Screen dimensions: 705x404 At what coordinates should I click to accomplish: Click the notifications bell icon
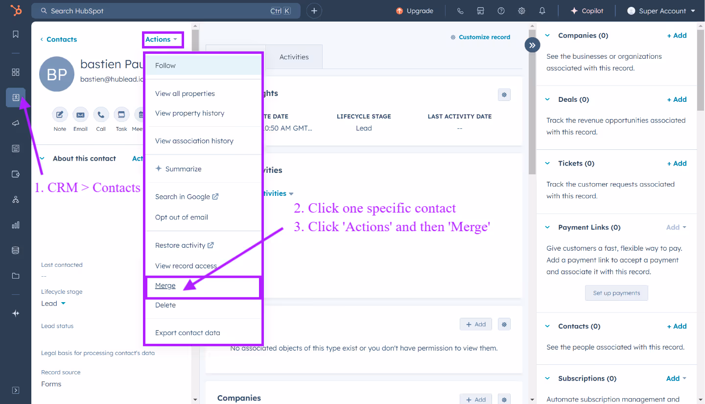(x=542, y=10)
